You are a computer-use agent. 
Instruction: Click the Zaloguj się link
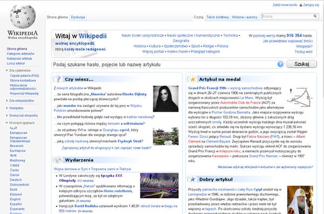[x=311, y=5]
